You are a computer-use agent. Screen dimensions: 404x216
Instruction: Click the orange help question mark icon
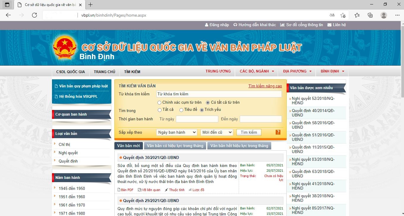278,132
